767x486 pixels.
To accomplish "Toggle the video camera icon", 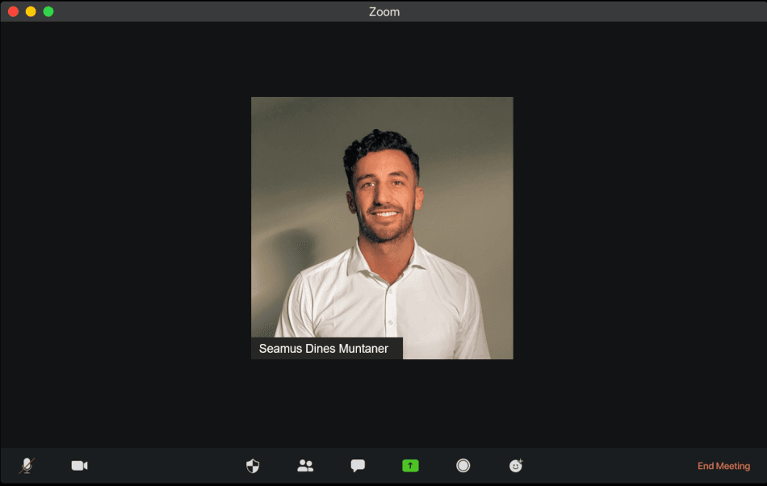I will 79,466.
